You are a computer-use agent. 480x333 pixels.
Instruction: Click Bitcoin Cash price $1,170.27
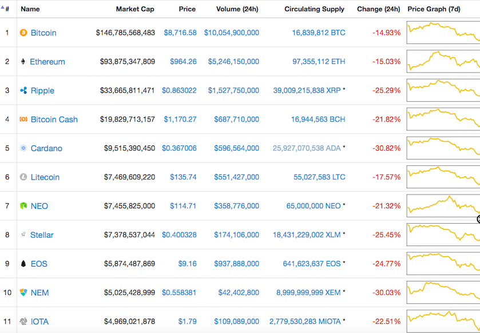point(180,120)
